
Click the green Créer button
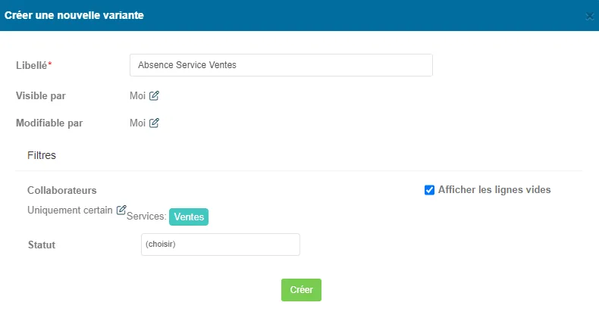(302, 290)
